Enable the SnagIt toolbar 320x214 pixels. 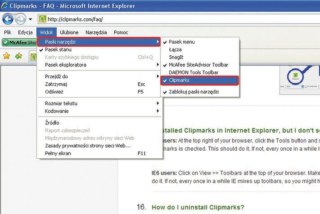(x=199, y=57)
